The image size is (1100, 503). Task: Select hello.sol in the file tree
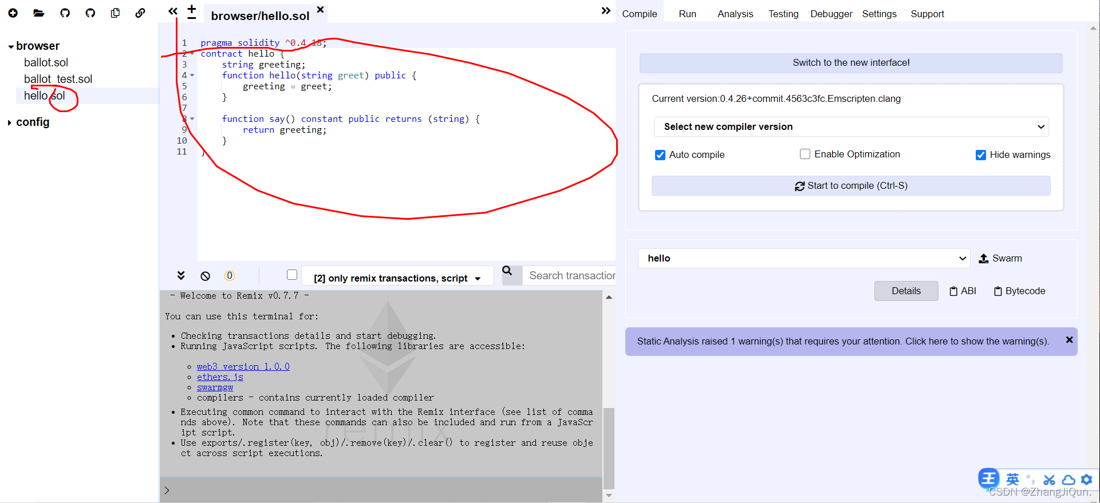(x=44, y=96)
